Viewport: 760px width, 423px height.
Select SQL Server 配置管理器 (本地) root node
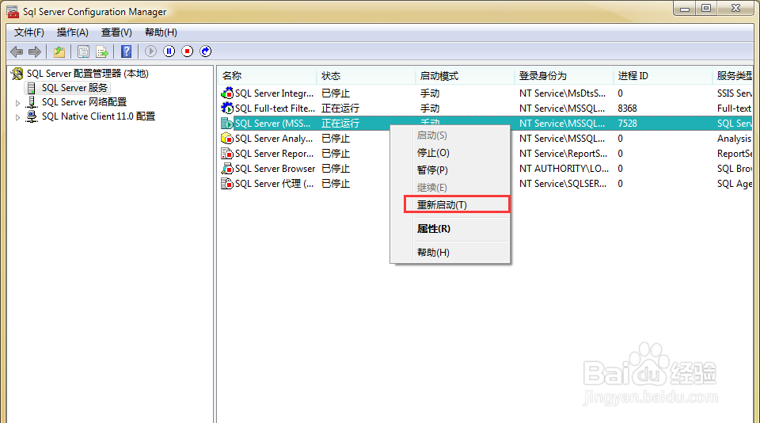(88, 74)
